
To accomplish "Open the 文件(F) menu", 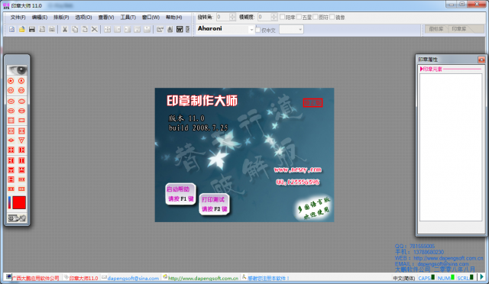I will coord(18,17).
